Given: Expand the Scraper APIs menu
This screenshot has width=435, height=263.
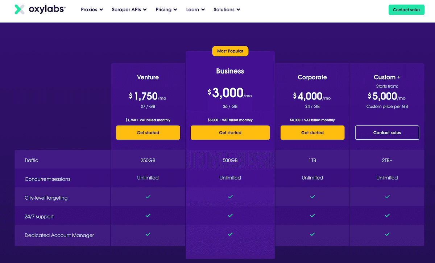Looking at the screenshot, I should tap(129, 10).
